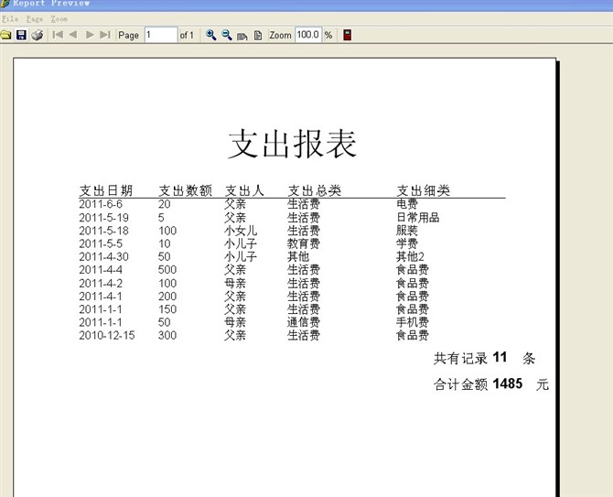Click the zoom in magnifier icon

coord(211,35)
